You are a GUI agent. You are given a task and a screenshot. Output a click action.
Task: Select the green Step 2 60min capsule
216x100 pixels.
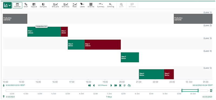[x=76, y=45]
